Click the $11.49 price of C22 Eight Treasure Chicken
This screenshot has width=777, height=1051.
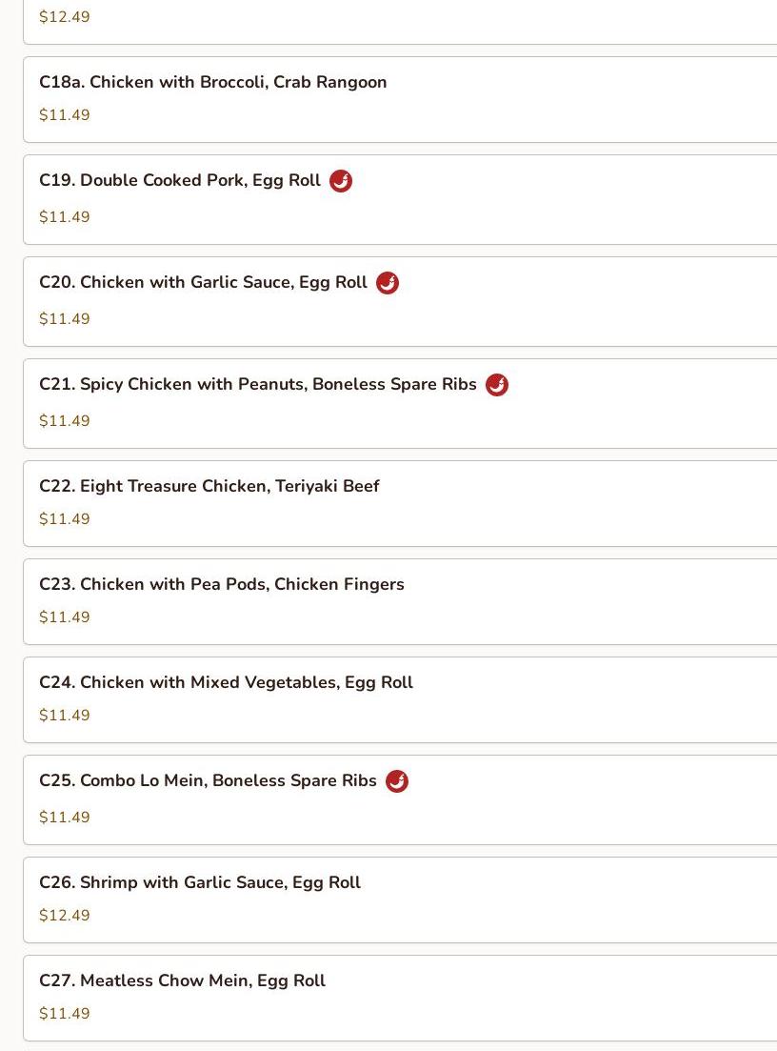(x=65, y=518)
